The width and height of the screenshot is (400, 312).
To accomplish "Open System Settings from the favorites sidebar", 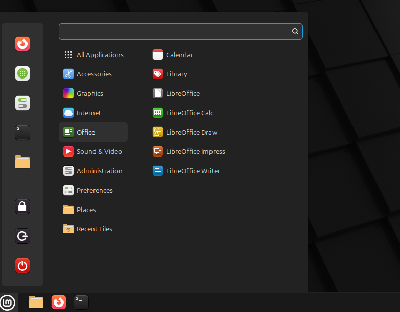I will 22,103.
